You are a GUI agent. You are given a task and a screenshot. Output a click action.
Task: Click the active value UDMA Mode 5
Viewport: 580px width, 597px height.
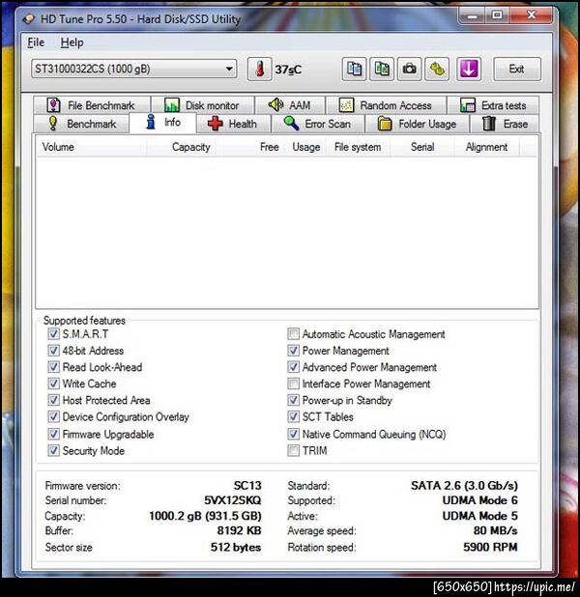click(479, 516)
